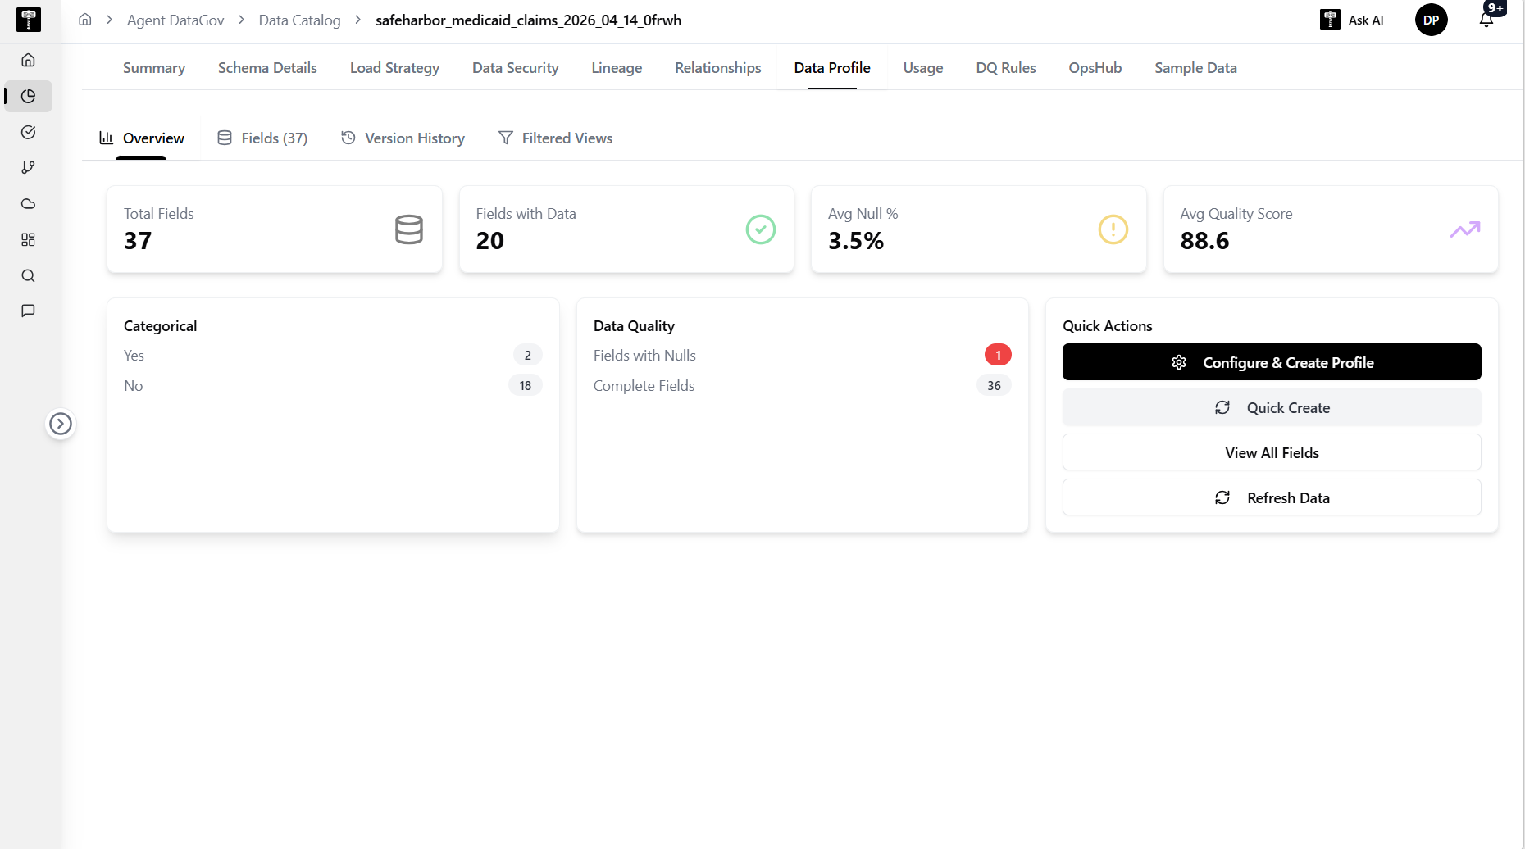This screenshot has width=1525, height=849.
Task: Click the Avg Null value 3.5%
Action: pyautogui.click(x=856, y=241)
